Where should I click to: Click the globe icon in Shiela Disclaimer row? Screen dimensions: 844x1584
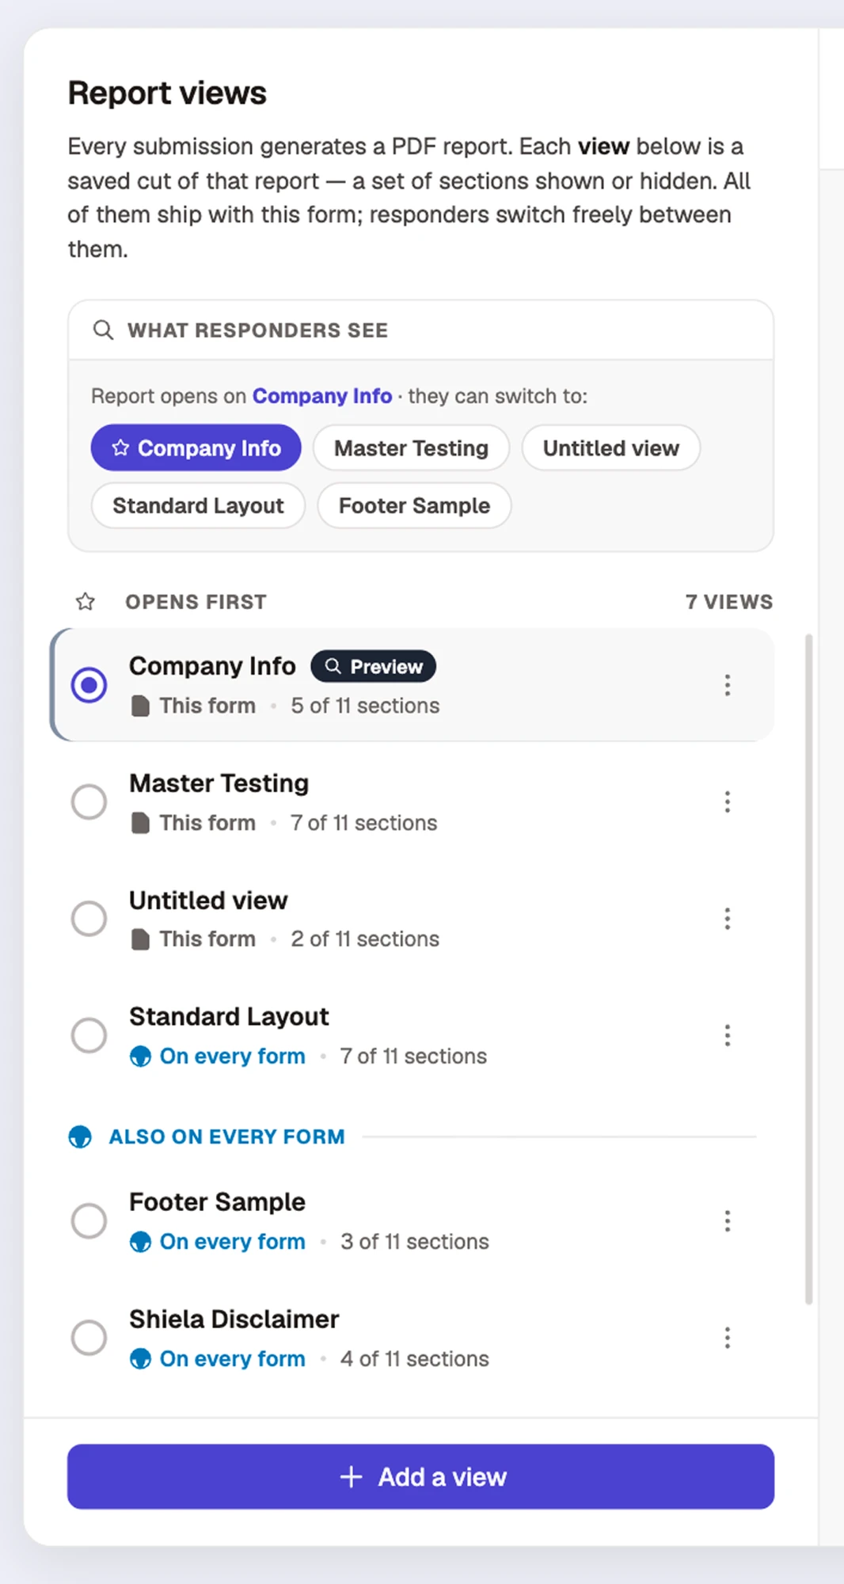coord(140,1359)
